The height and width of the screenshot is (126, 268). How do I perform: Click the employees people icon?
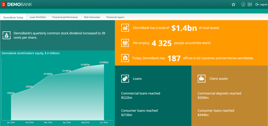[125, 43]
